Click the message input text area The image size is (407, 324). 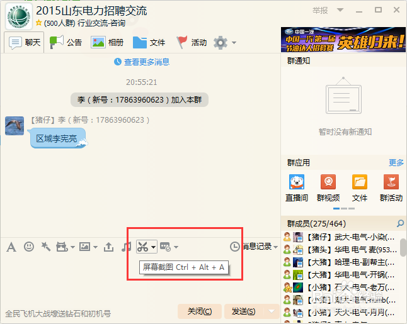140,280
